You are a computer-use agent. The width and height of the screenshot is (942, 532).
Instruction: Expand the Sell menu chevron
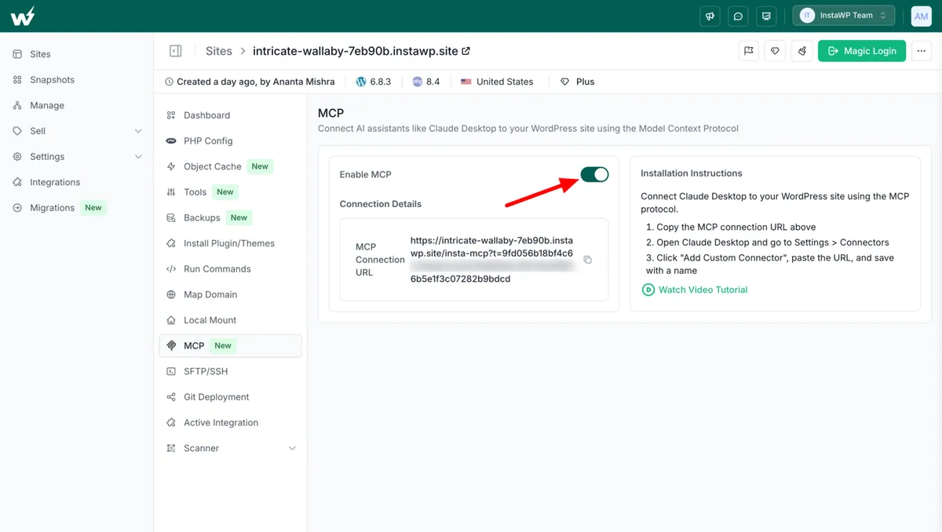[x=138, y=131]
